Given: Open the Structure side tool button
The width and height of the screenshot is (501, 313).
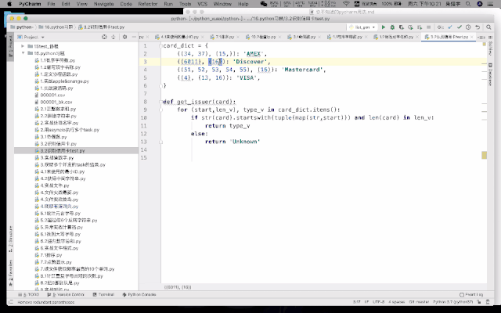Looking at the screenshot, I should point(10,239).
